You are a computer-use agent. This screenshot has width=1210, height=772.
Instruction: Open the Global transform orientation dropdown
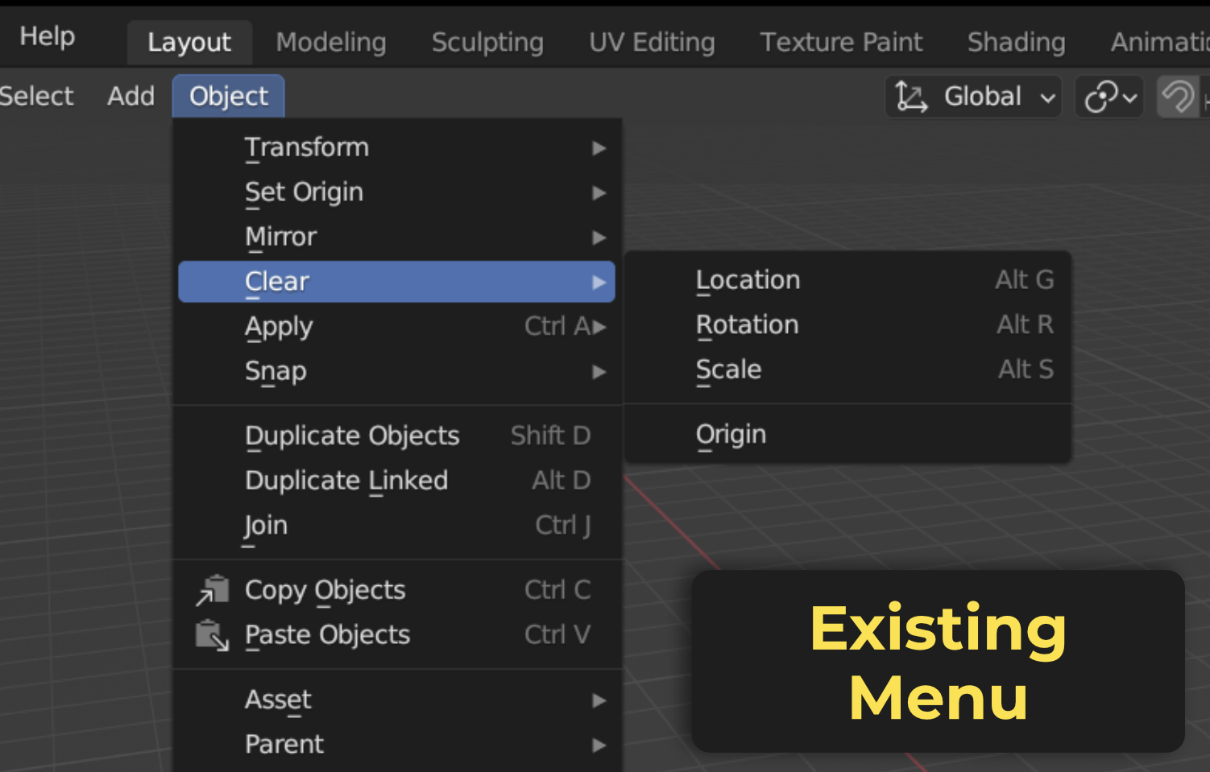pos(973,97)
